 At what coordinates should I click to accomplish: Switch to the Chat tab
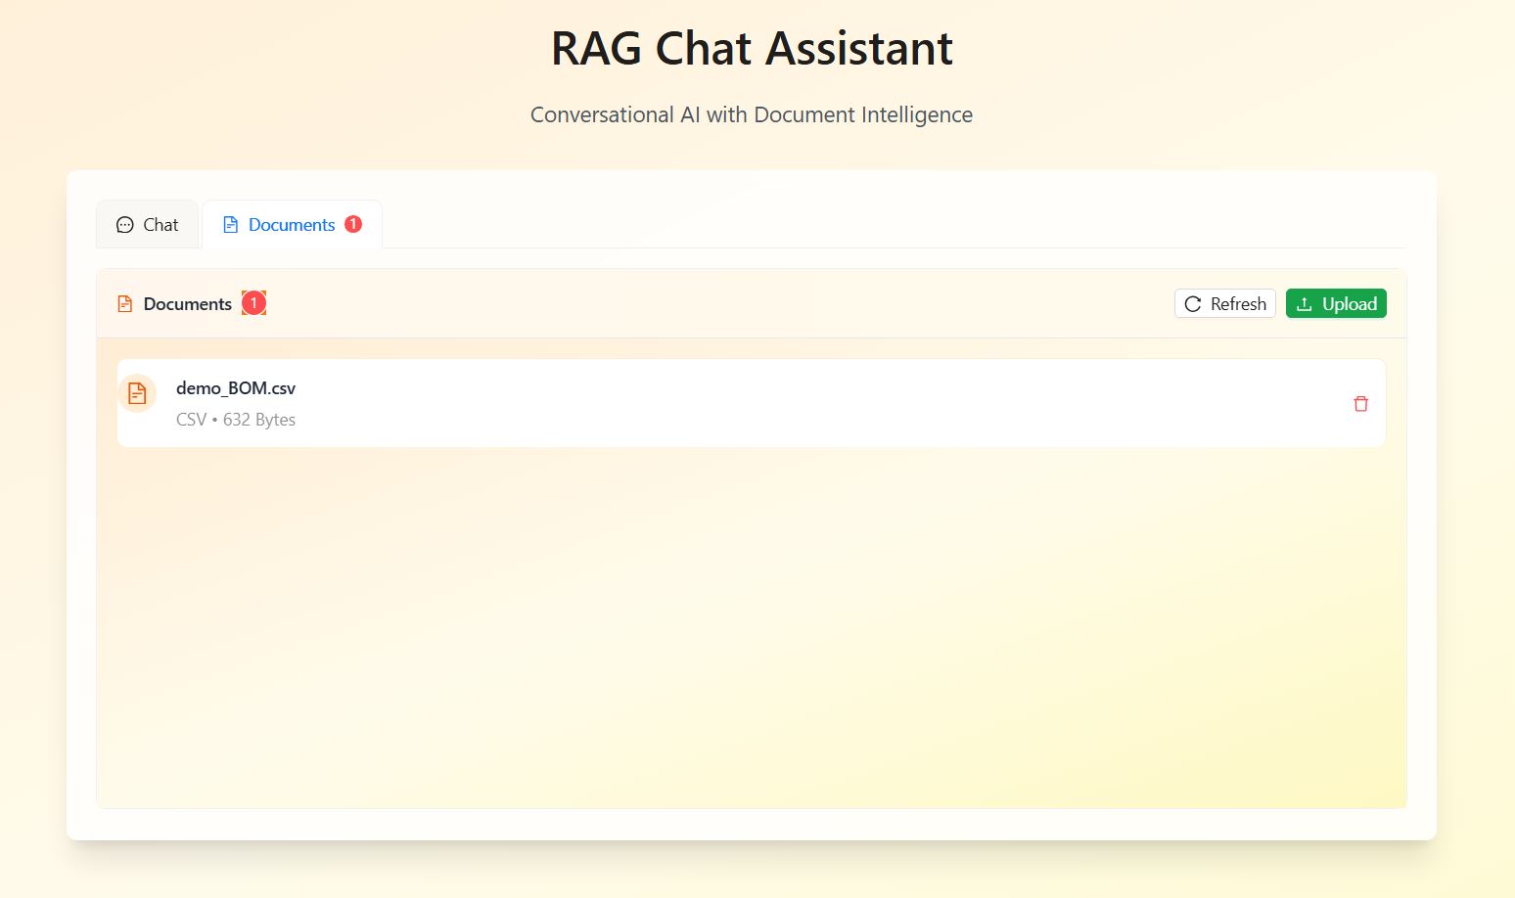click(148, 225)
